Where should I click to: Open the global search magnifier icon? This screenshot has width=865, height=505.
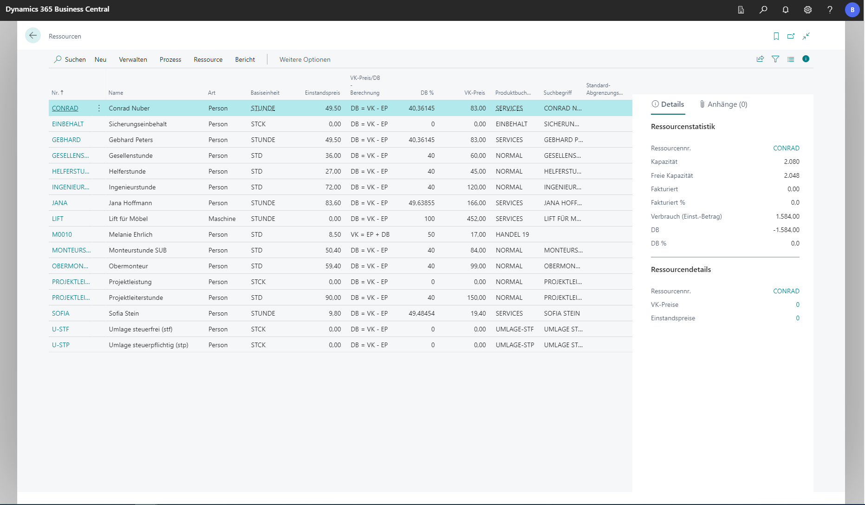[763, 10]
